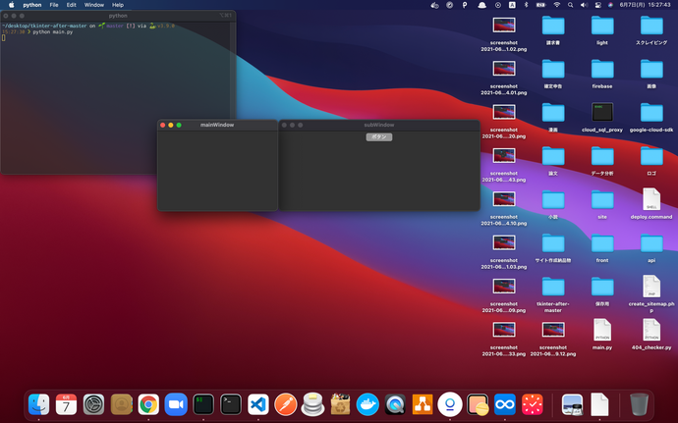Click the mainWindow title bar
The height and width of the screenshot is (423, 678).
(x=217, y=125)
